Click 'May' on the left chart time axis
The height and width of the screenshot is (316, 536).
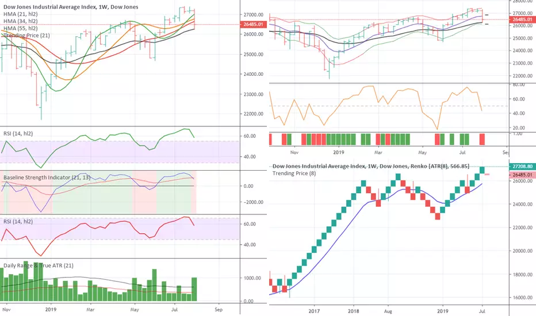tap(135, 310)
